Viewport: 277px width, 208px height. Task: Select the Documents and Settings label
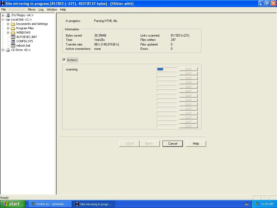[x=32, y=24]
